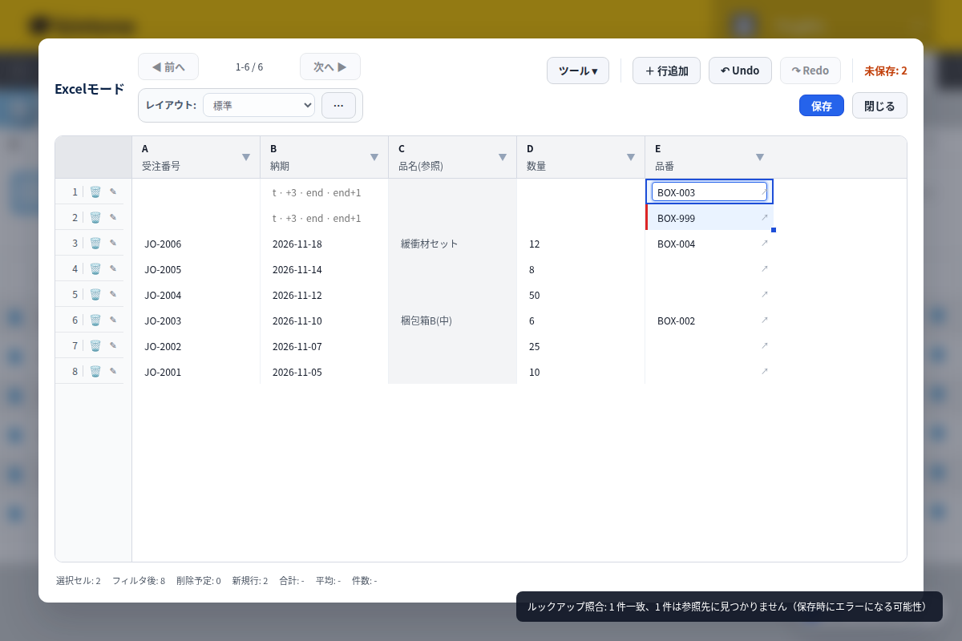The height and width of the screenshot is (641, 962).
Task: Select cell 2026-11-05
Action: pyautogui.click(x=325, y=372)
